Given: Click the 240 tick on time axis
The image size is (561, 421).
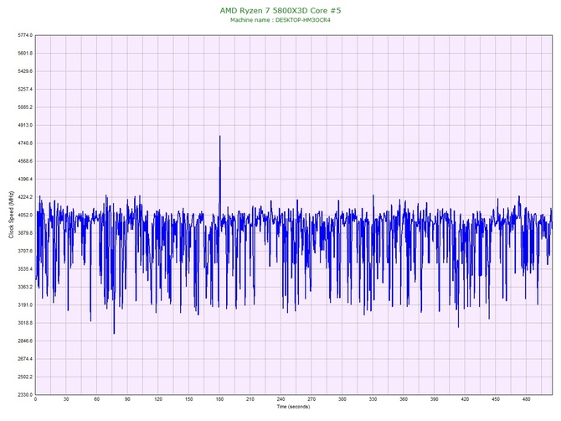Looking at the screenshot, I should pos(280,399).
